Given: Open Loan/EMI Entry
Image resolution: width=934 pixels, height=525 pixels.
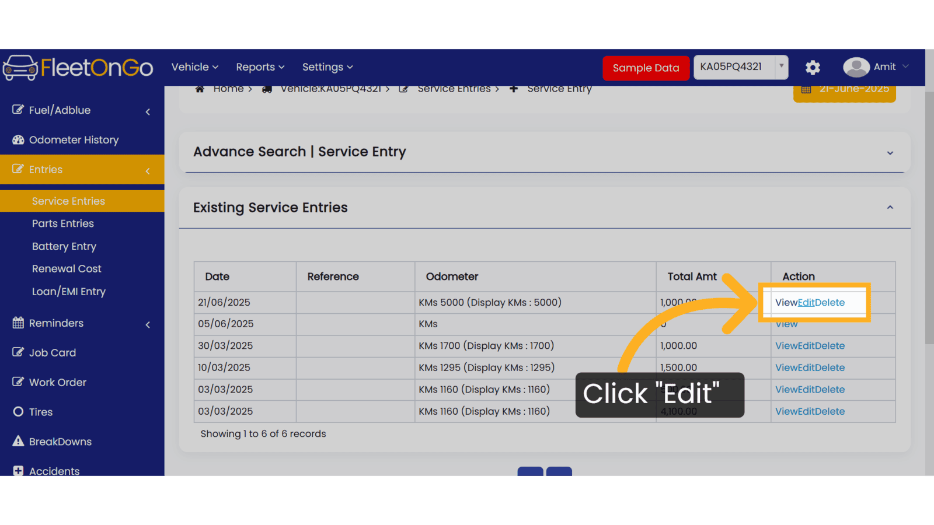Looking at the screenshot, I should pos(69,291).
